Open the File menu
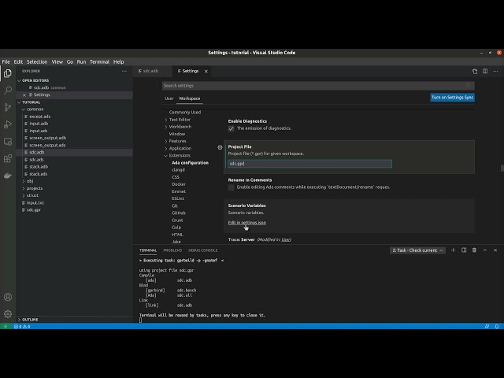 (6, 61)
